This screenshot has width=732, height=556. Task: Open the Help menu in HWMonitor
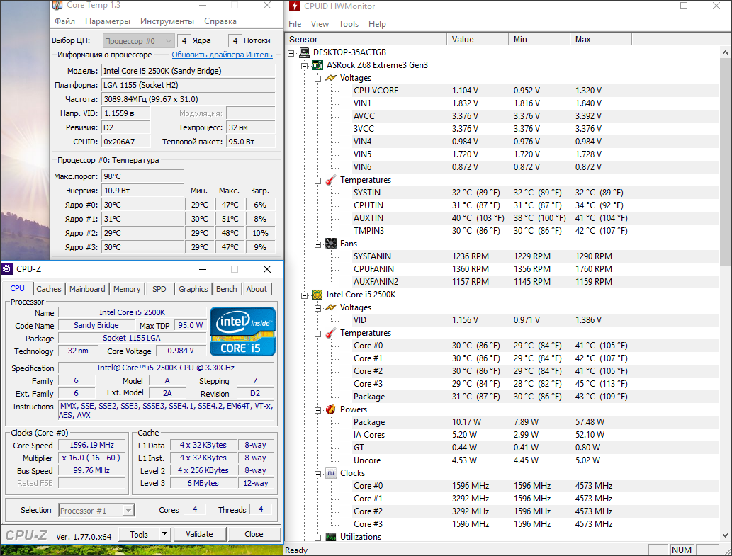(377, 24)
